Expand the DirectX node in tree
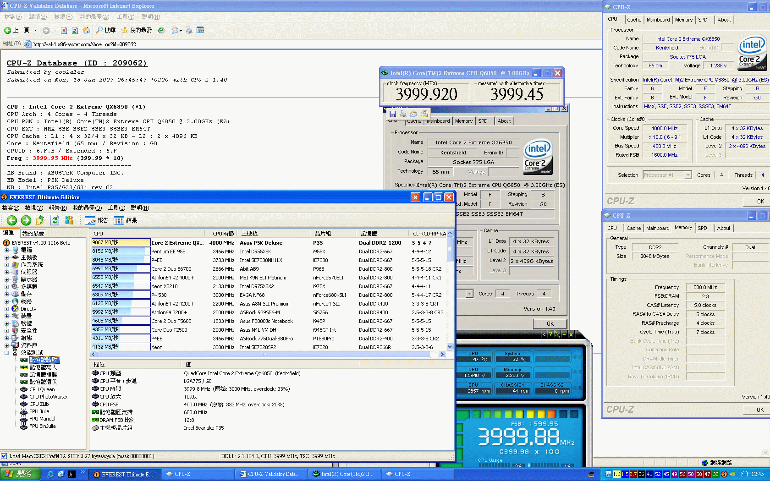This screenshot has height=481, width=770. (x=6, y=309)
